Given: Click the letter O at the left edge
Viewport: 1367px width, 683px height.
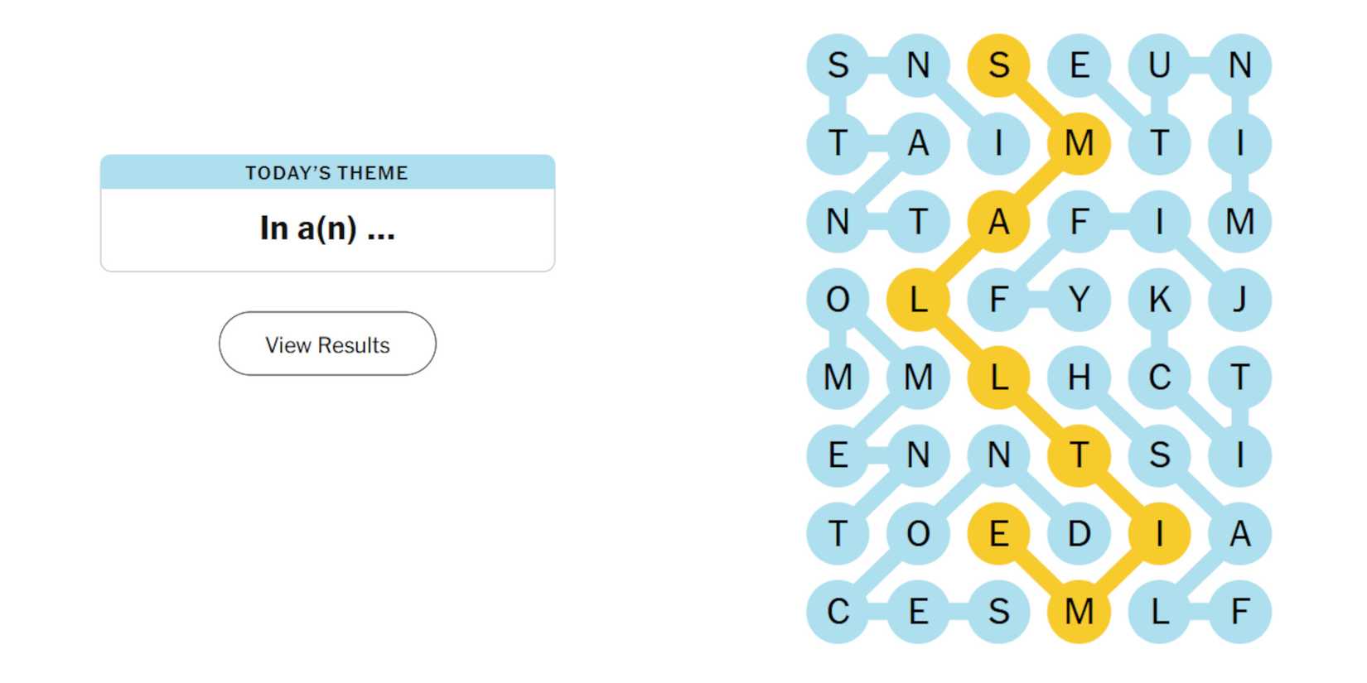Looking at the screenshot, I should tap(838, 301).
